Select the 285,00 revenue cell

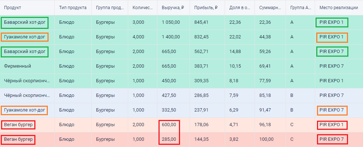[x=169, y=139]
